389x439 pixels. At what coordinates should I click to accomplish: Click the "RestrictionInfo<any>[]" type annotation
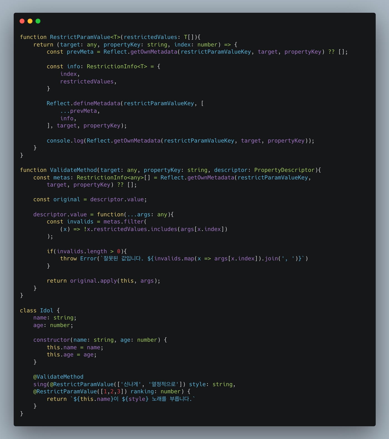tap(113, 178)
